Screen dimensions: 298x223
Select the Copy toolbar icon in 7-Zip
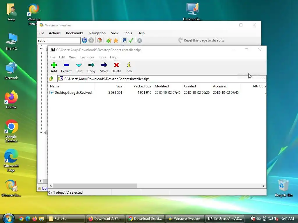point(91,67)
